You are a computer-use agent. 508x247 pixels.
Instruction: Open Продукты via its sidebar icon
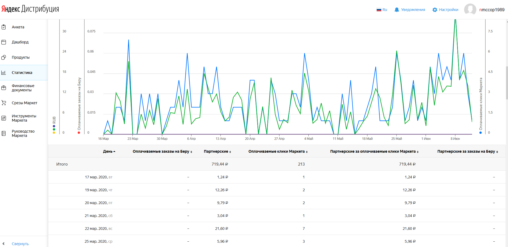4,57
